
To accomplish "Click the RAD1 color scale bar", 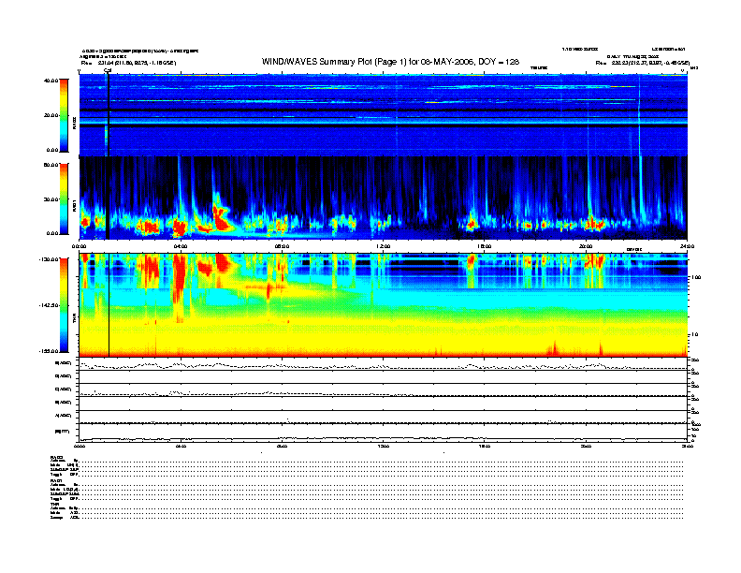I will click(65, 199).
